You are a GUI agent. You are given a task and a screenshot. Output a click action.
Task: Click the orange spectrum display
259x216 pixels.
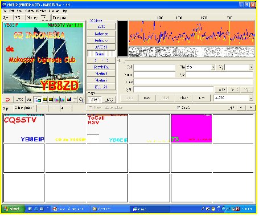pyautogui.click(x=192, y=33)
